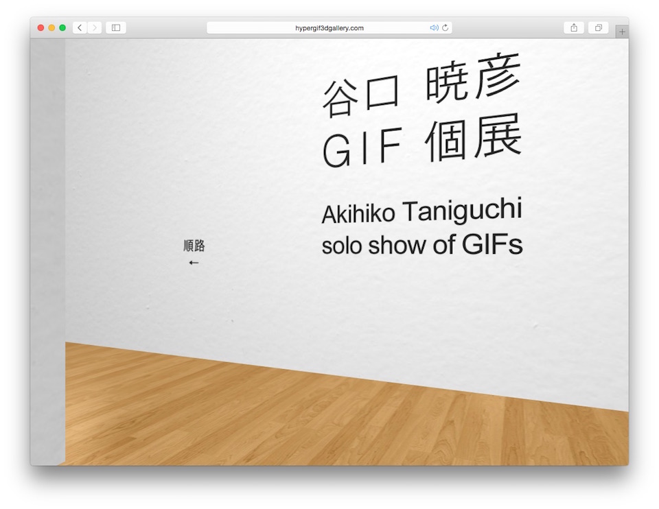The height and width of the screenshot is (509, 659).
Task: Click the "solo show of GIFs" text
Action: click(421, 245)
